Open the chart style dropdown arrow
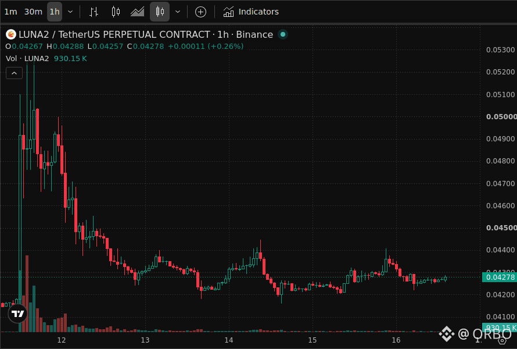 pos(178,12)
